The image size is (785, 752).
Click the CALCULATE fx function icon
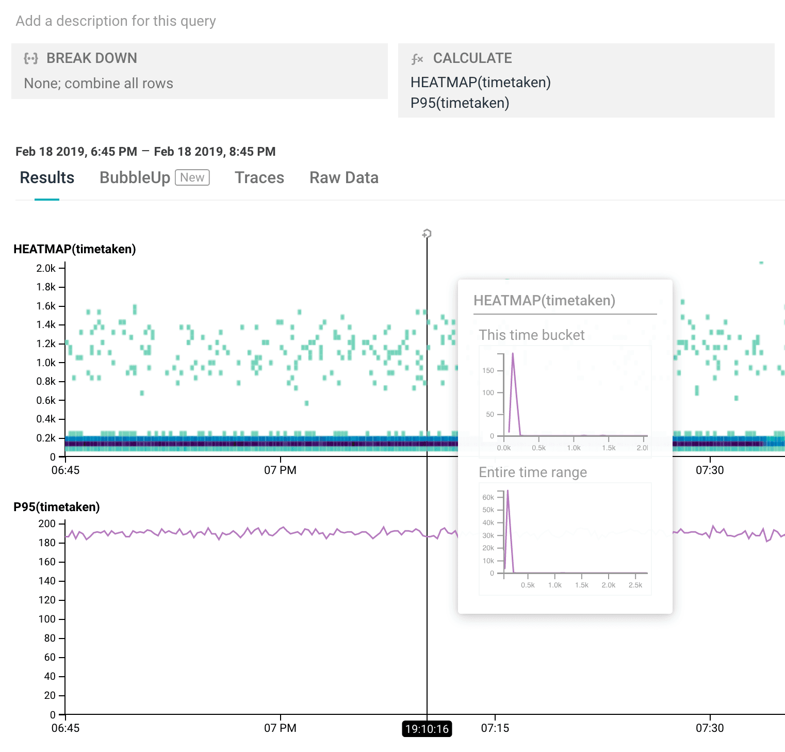click(417, 59)
